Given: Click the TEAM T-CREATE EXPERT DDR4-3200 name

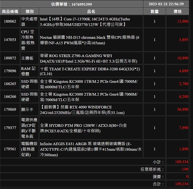Looking at the screenshot, I should tap(90, 71).
